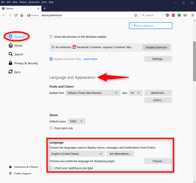Viewport: 196px width, 183px height.
Task: Click the Colors... button
Action: coord(158,100)
